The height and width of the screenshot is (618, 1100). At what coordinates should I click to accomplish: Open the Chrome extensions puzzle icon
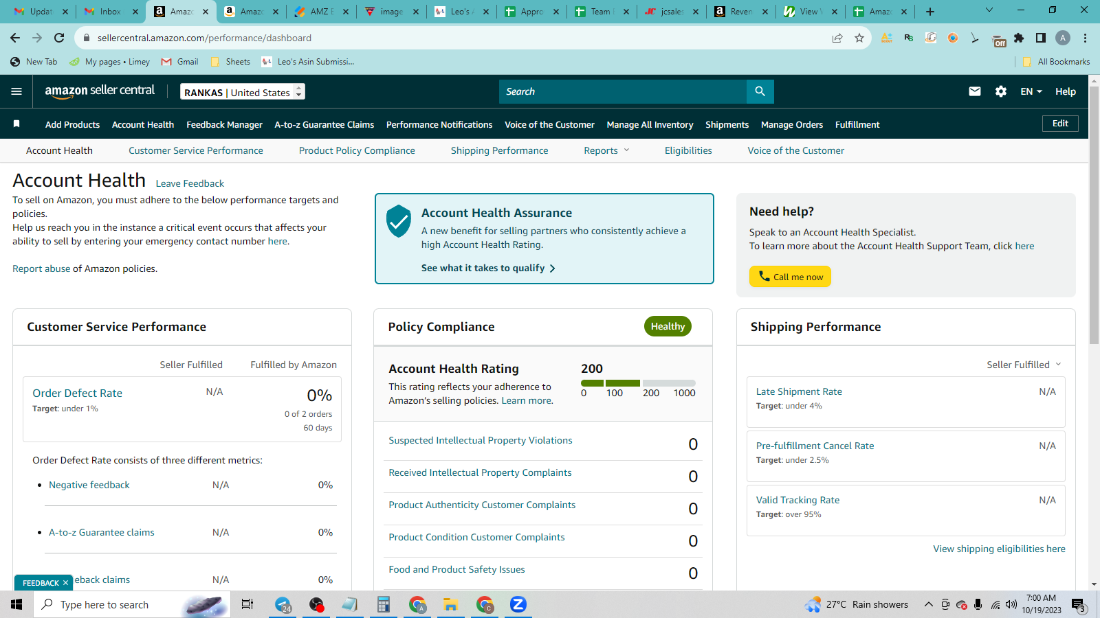pos(1019,38)
